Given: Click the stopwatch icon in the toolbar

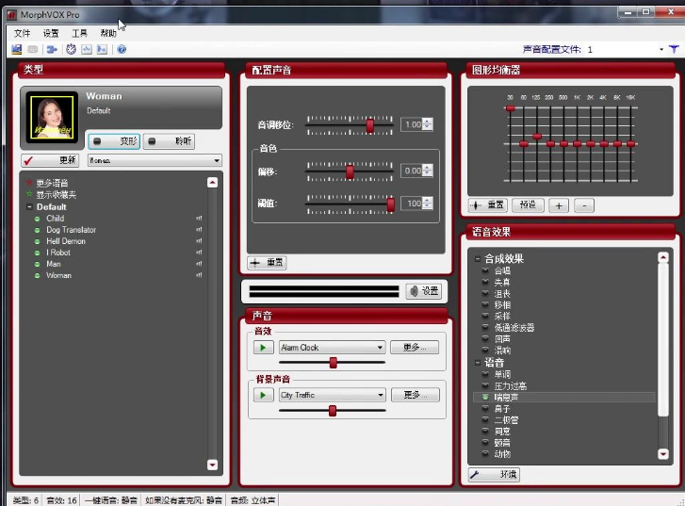Looking at the screenshot, I should 72,49.
